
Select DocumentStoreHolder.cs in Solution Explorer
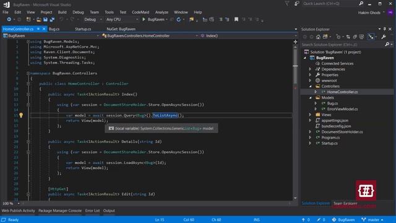coord(342,132)
